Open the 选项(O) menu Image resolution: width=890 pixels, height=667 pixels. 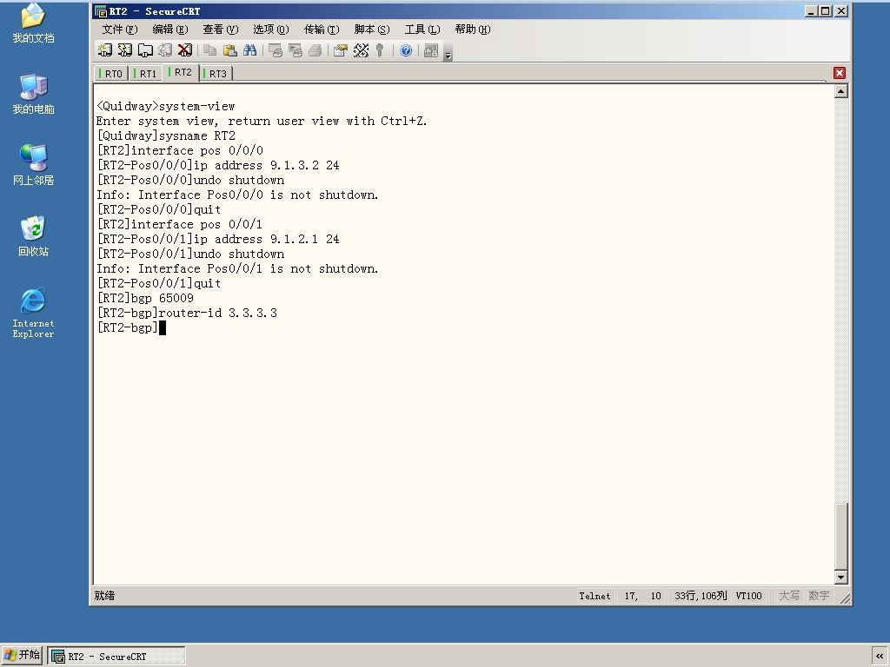click(x=271, y=30)
